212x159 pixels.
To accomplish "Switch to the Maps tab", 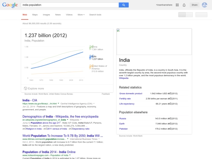I will point(35,15).
